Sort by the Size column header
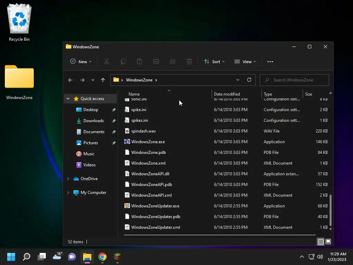 pos(309,94)
